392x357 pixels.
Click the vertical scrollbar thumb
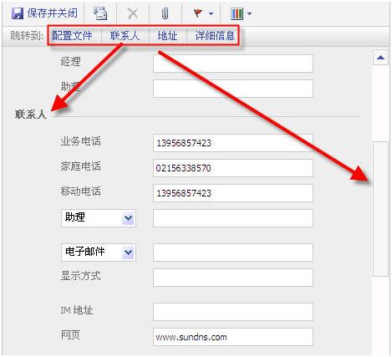(x=380, y=209)
